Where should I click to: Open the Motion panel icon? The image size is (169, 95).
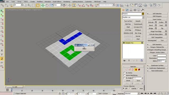[x=135, y=10]
